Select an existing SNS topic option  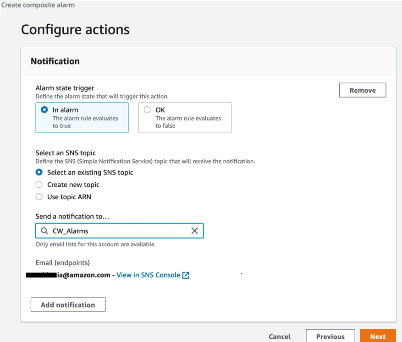(x=39, y=172)
